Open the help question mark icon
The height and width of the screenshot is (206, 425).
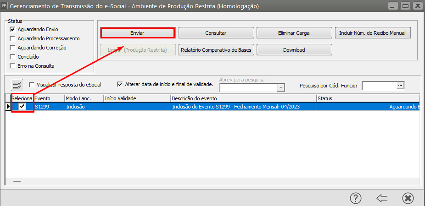coord(356,198)
